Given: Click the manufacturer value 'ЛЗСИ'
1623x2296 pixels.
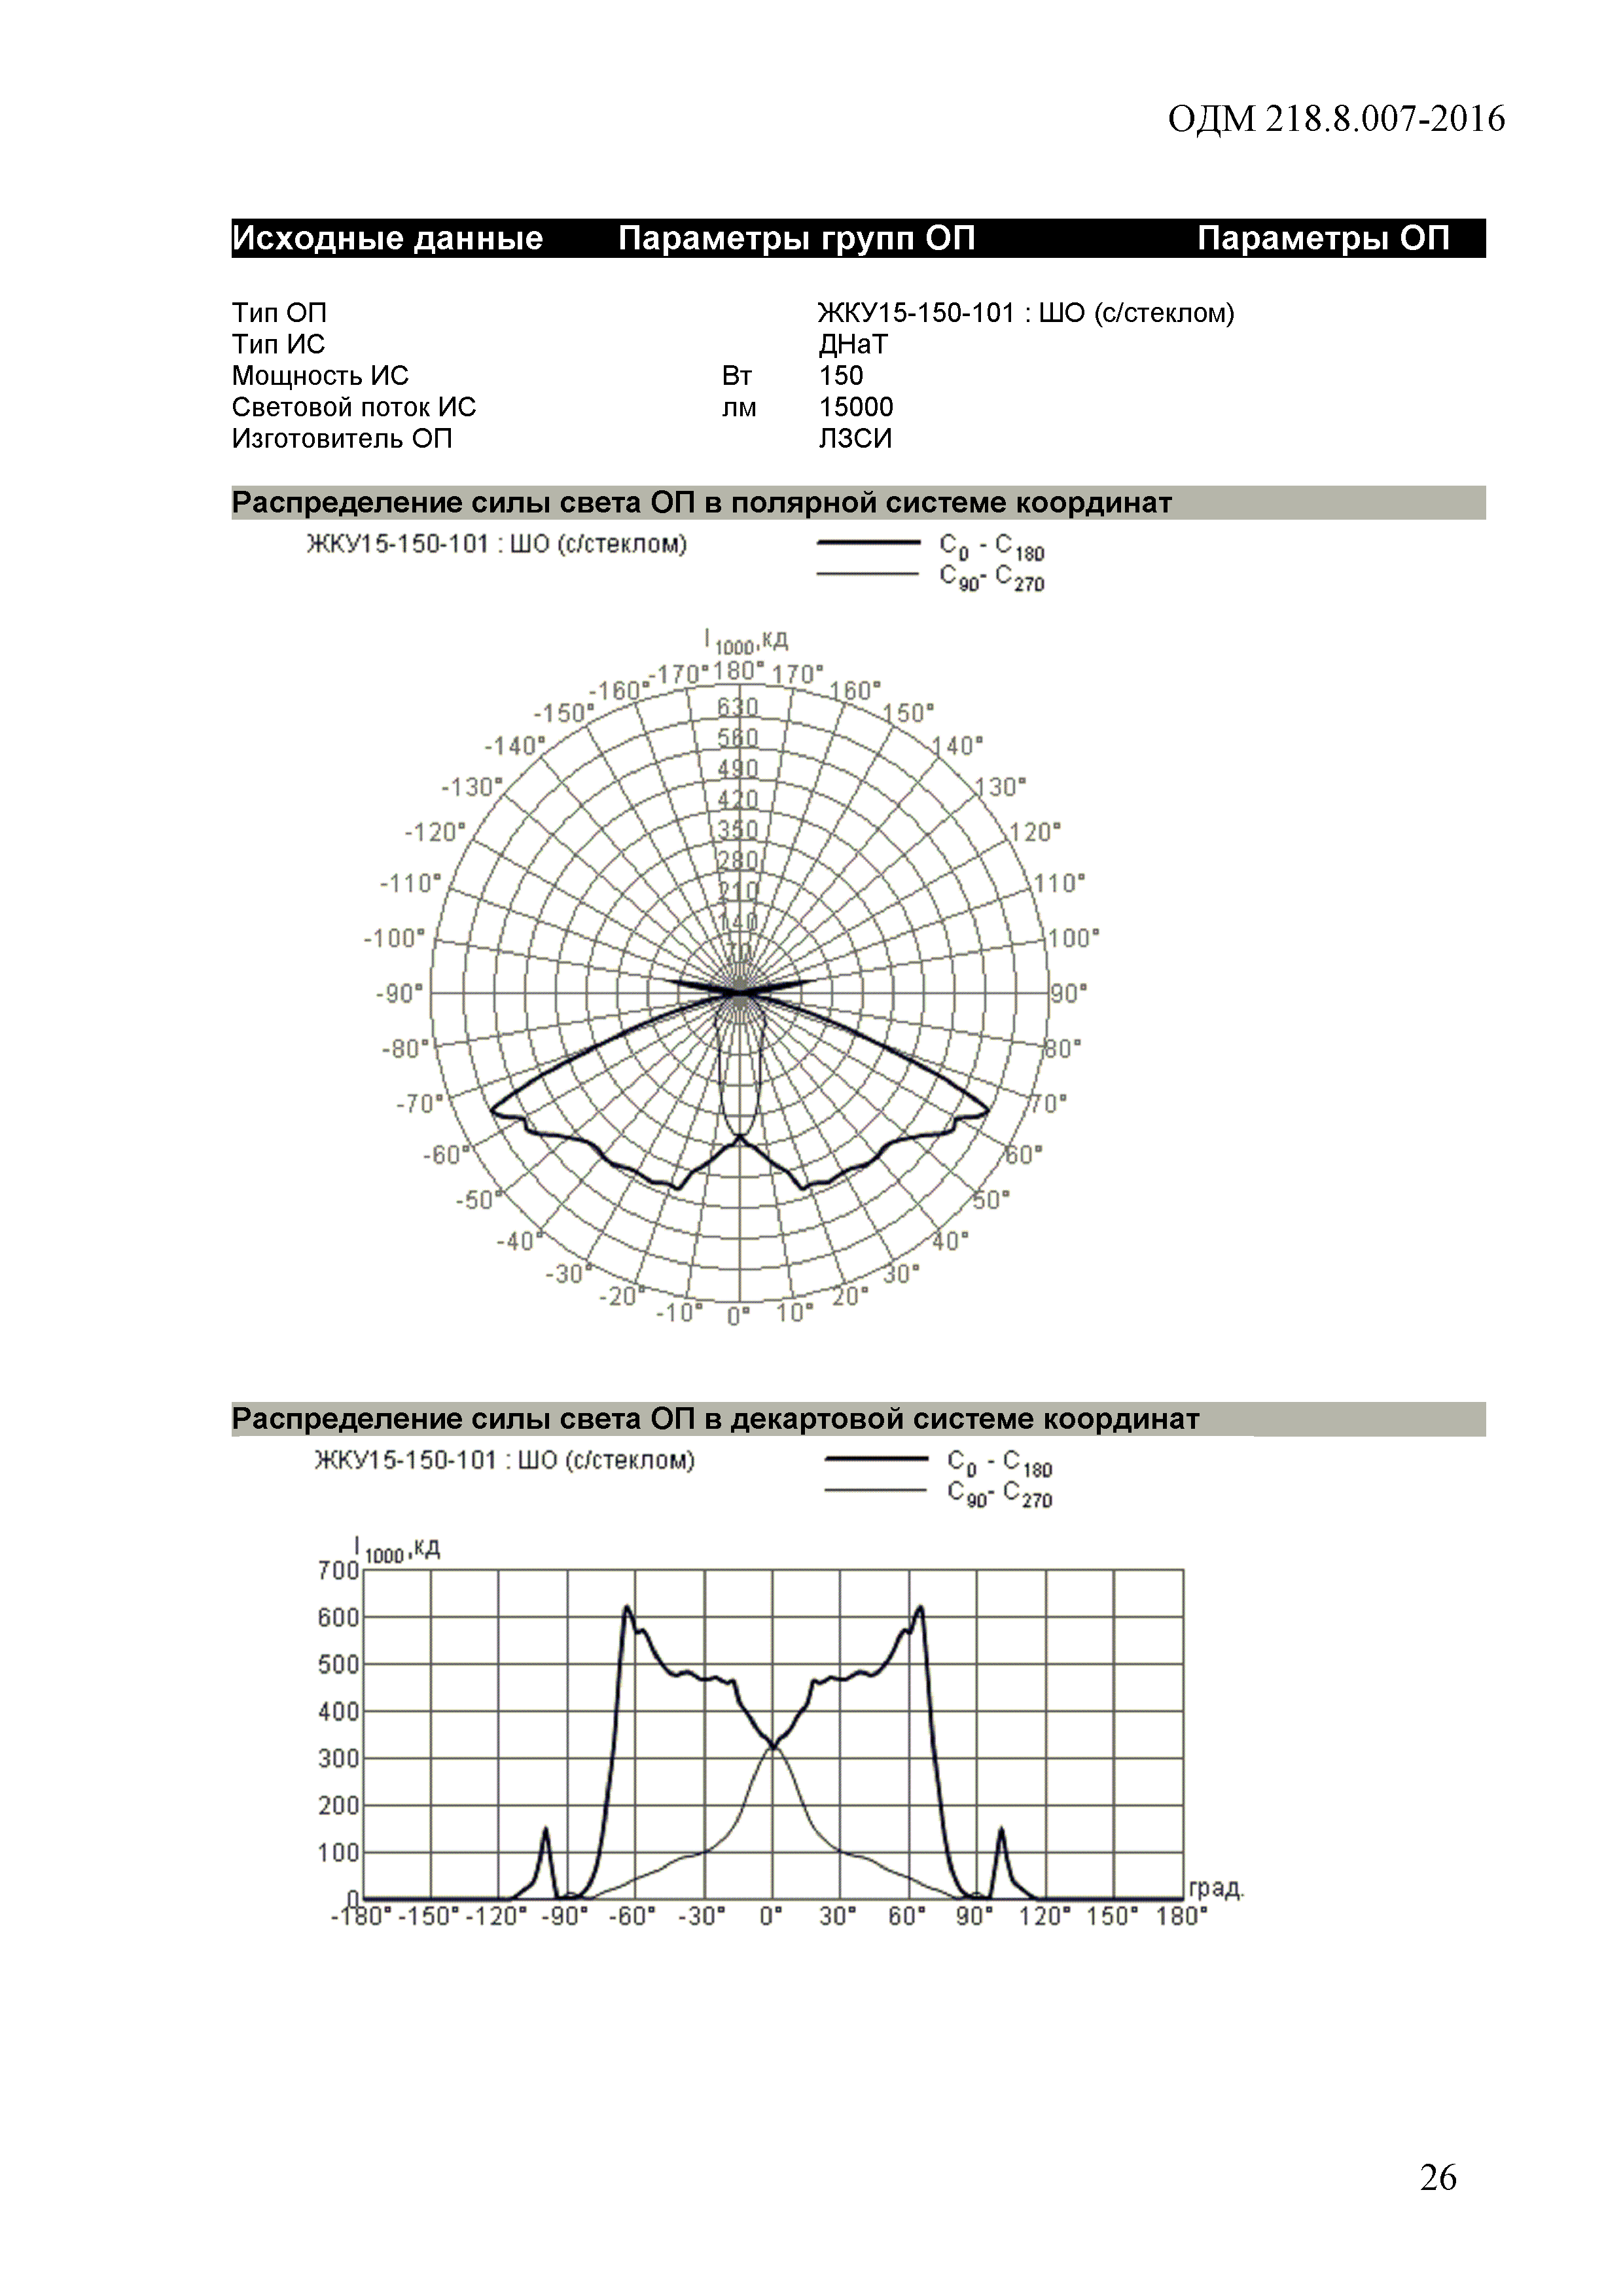Looking at the screenshot, I should 855,439.
